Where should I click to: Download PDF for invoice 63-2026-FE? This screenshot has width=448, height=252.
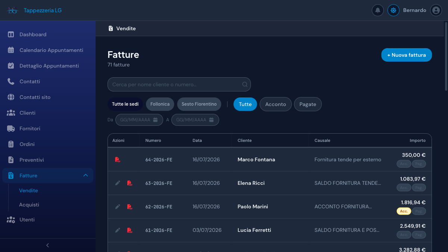[x=130, y=183]
